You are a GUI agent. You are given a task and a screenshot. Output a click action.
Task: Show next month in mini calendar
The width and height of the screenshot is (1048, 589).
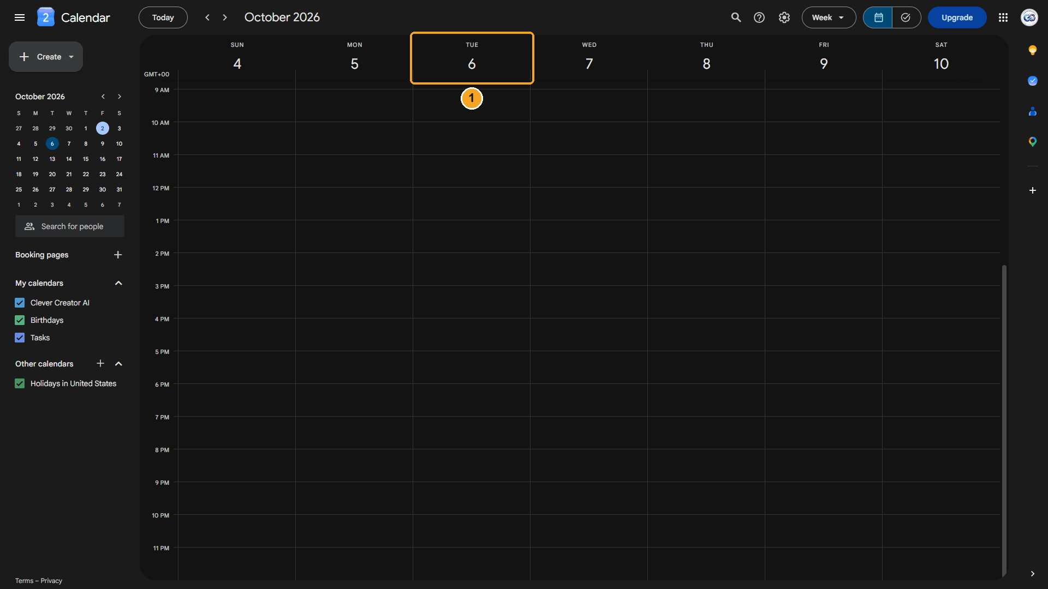pos(120,97)
